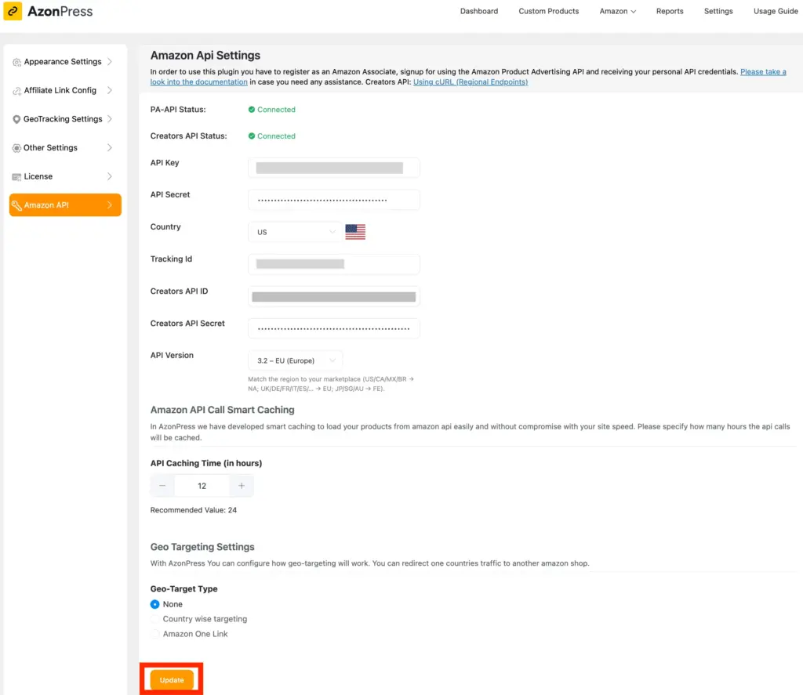Select Country wise targeting radio
The width and height of the screenshot is (803, 695).
(x=154, y=619)
